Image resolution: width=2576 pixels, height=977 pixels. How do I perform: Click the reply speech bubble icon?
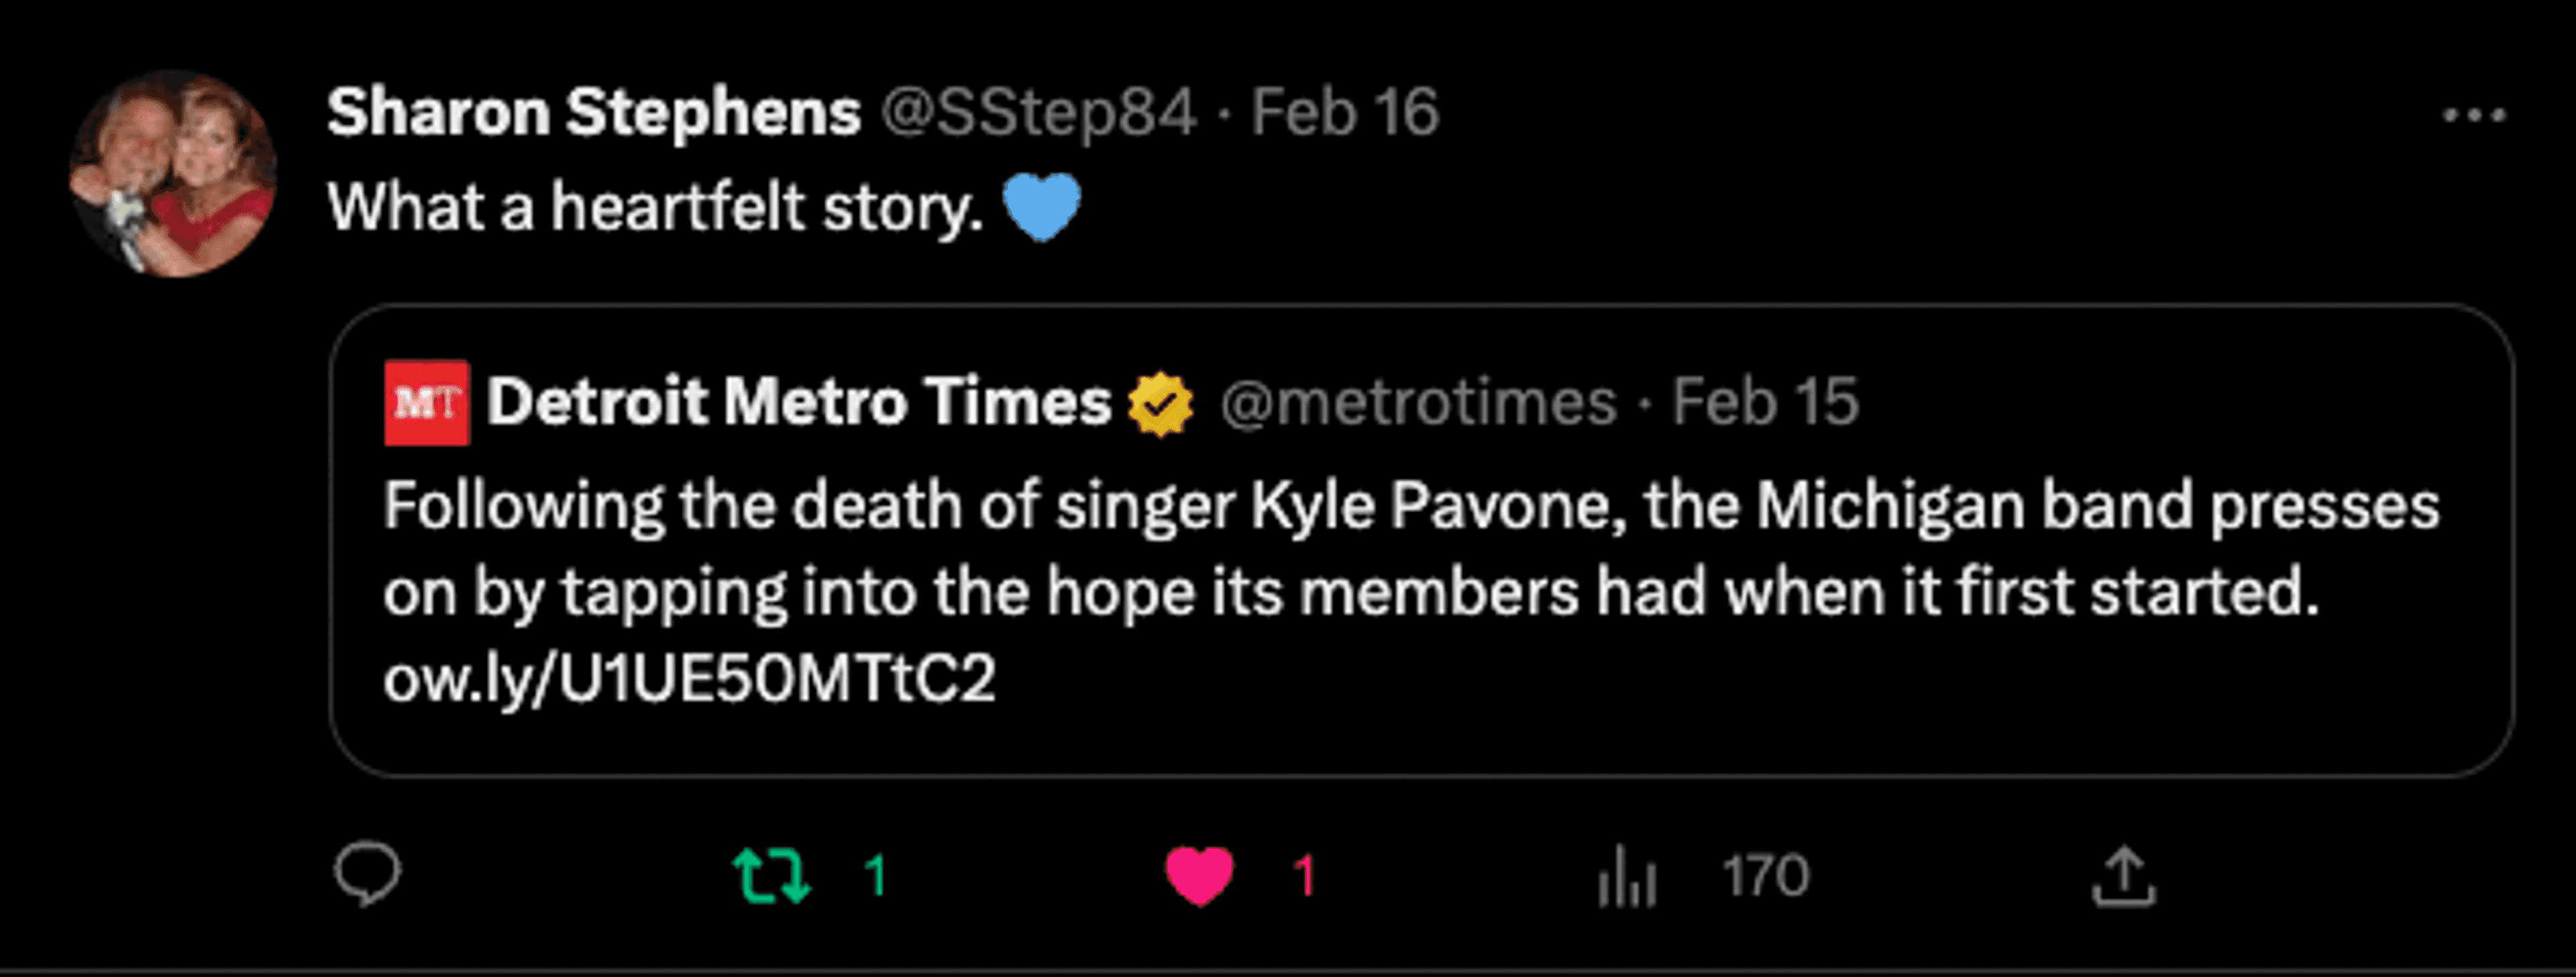coord(367,873)
